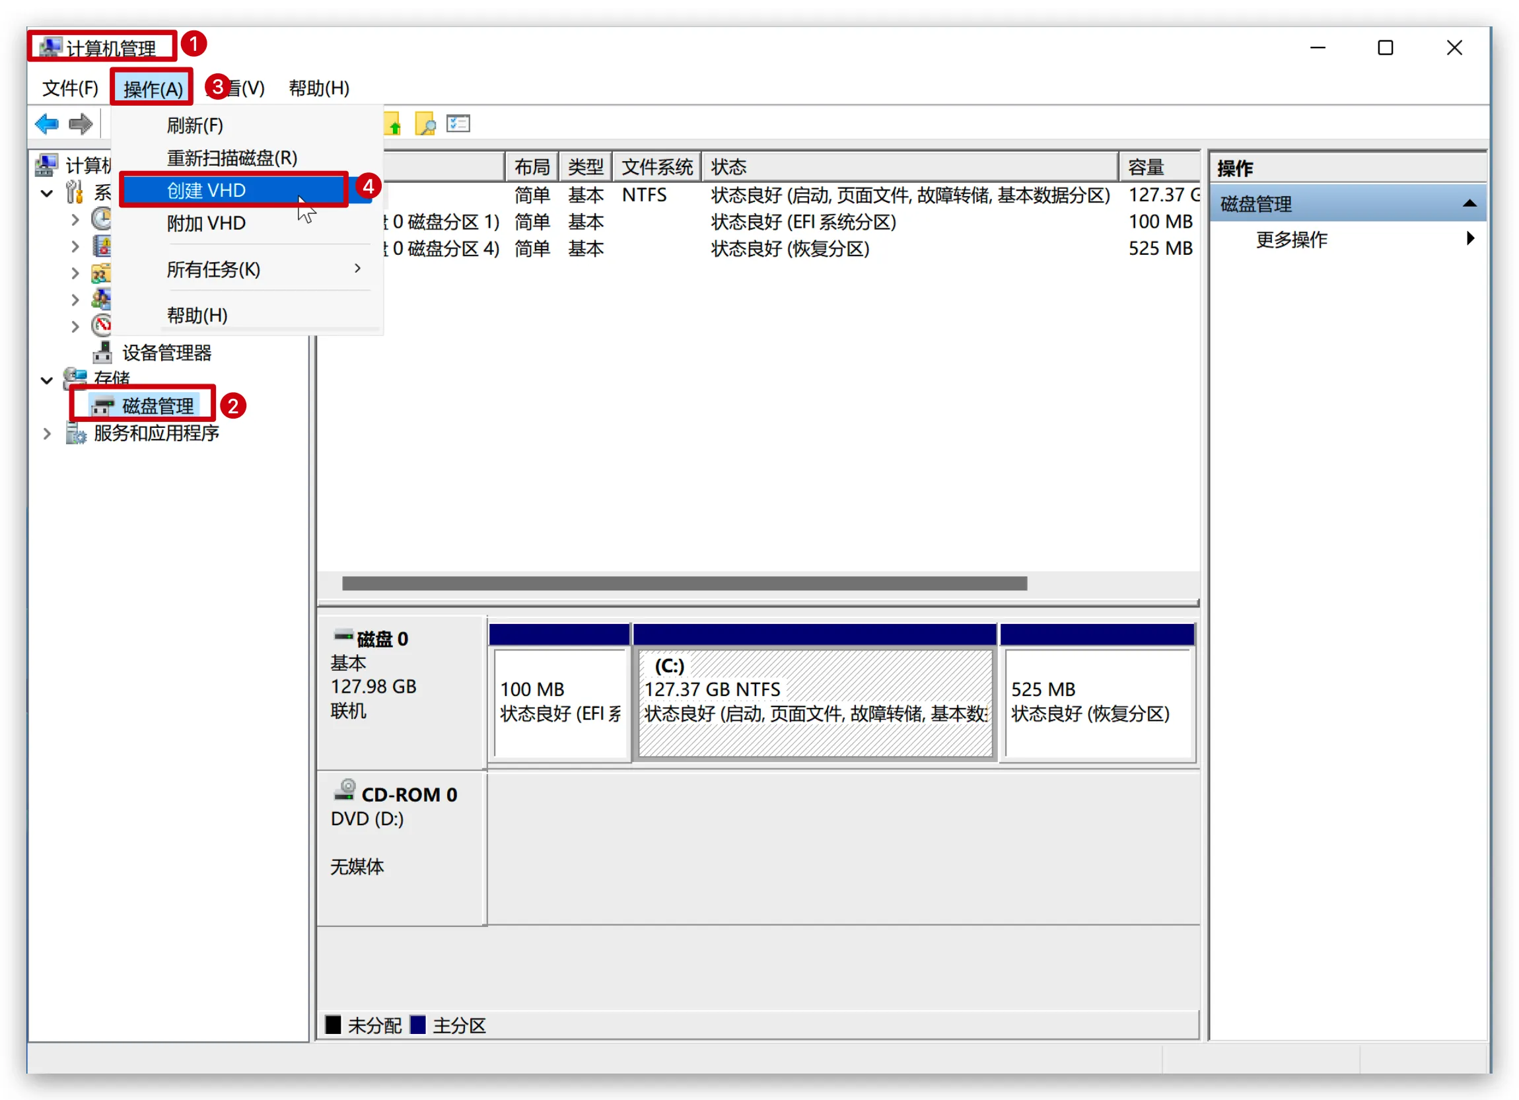This screenshot has width=1519, height=1100.
Task: Collapse the 存储 tree node
Action: [47, 381]
